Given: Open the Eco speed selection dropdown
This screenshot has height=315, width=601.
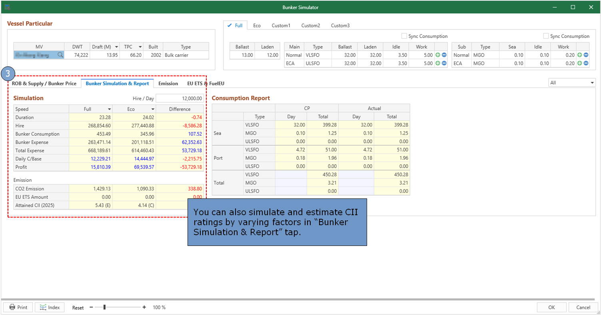Looking at the screenshot, I should 153,109.
